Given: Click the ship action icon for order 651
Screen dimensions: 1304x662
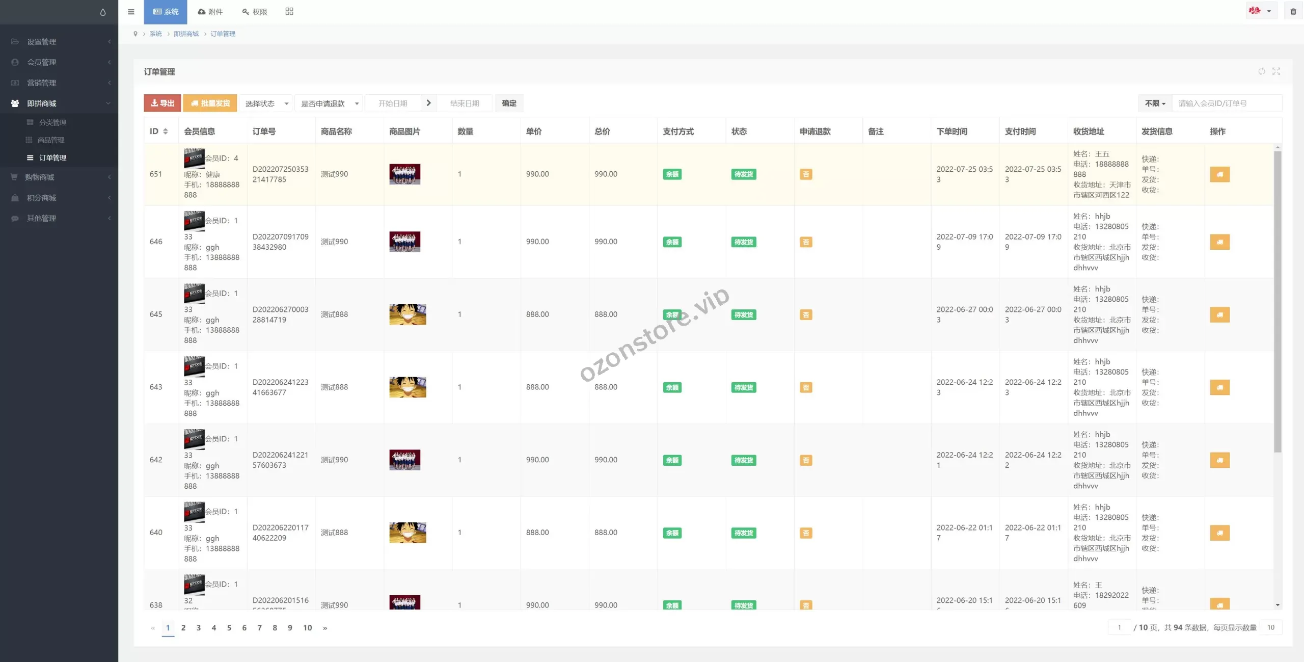Looking at the screenshot, I should pyautogui.click(x=1219, y=174).
